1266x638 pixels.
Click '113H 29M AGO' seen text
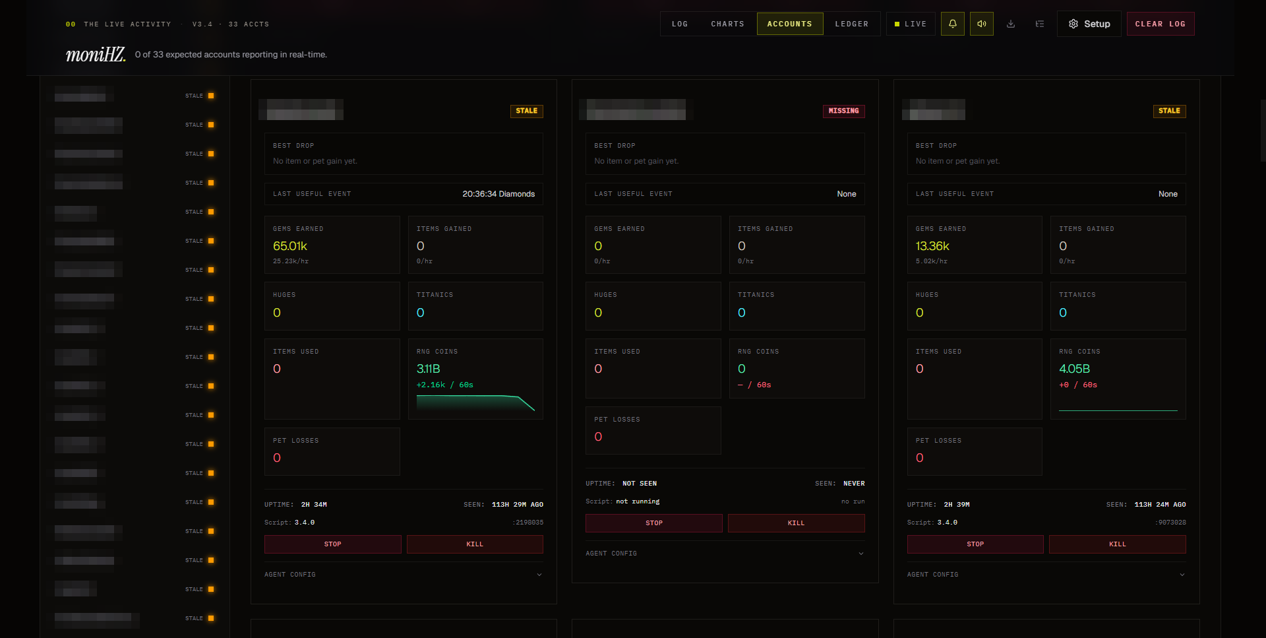pos(518,505)
